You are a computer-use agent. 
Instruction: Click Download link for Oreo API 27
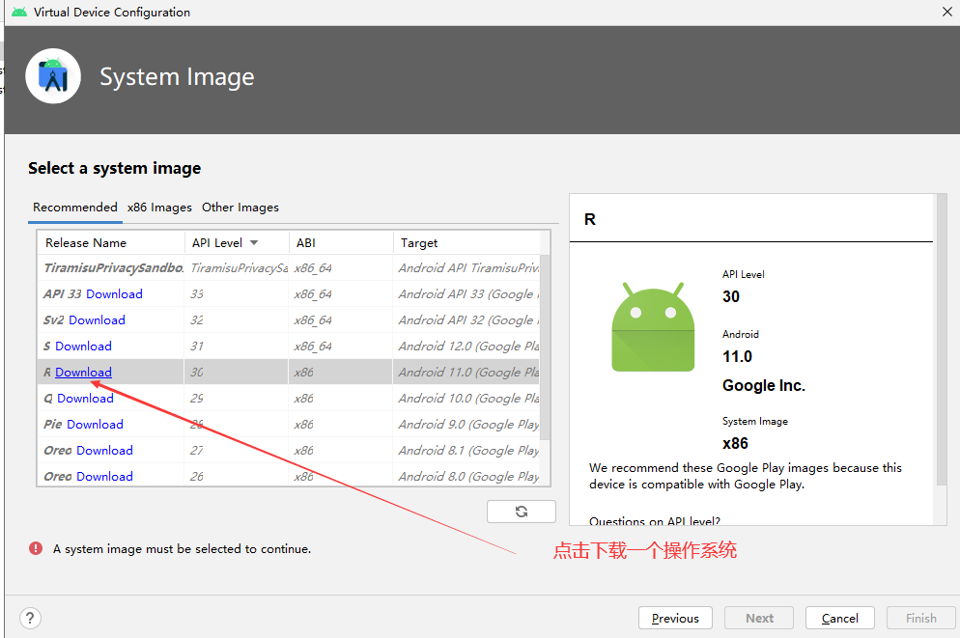104,451
